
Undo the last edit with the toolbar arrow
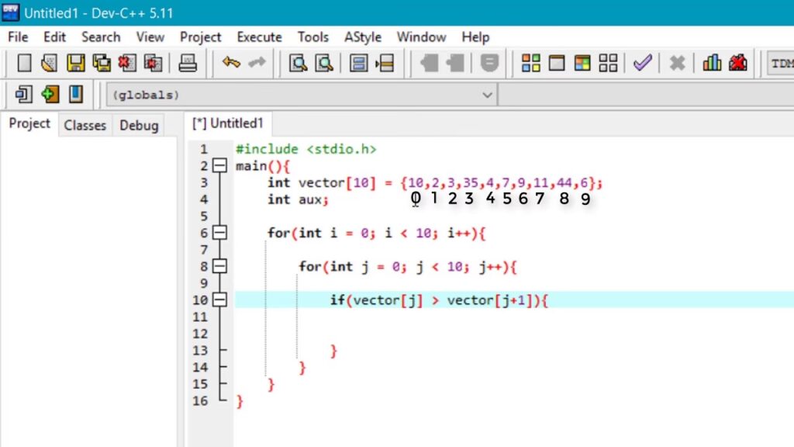[231, 63]
